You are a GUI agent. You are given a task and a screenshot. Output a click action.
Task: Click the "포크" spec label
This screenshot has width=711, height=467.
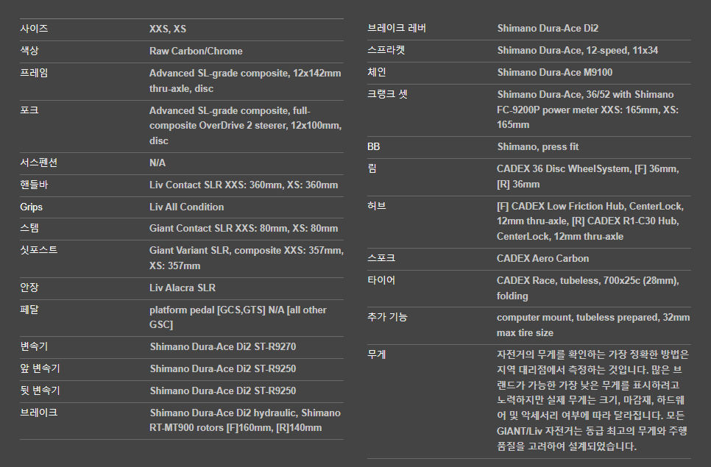click(x=29, y=110)
